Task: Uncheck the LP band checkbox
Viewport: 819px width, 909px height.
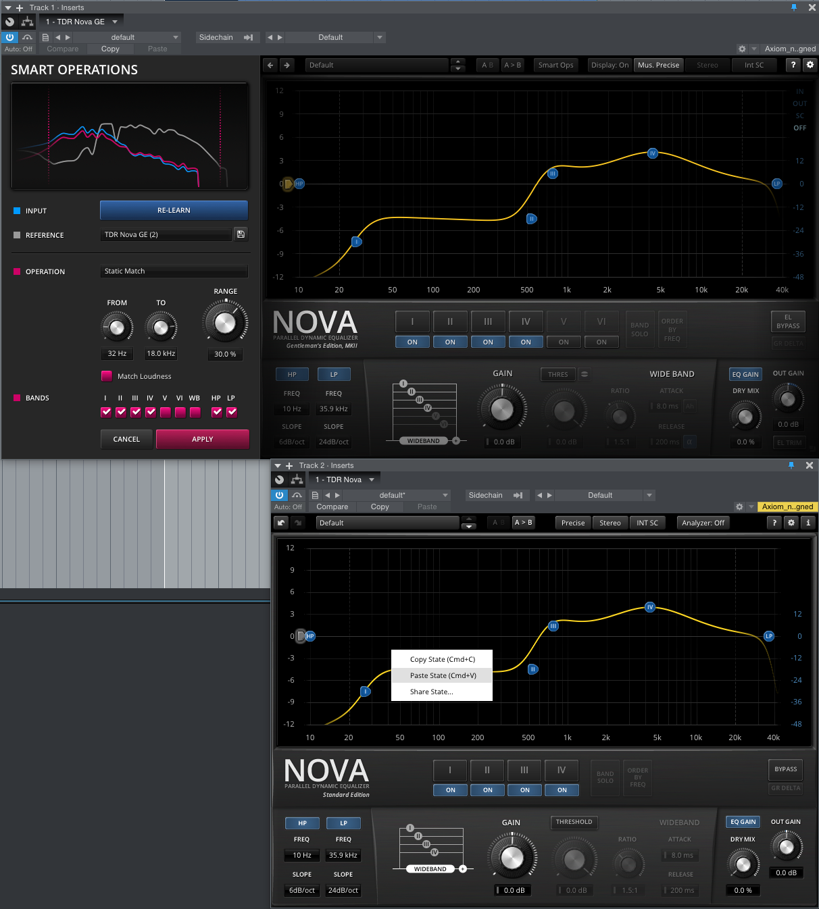Action: coord(232,412)
